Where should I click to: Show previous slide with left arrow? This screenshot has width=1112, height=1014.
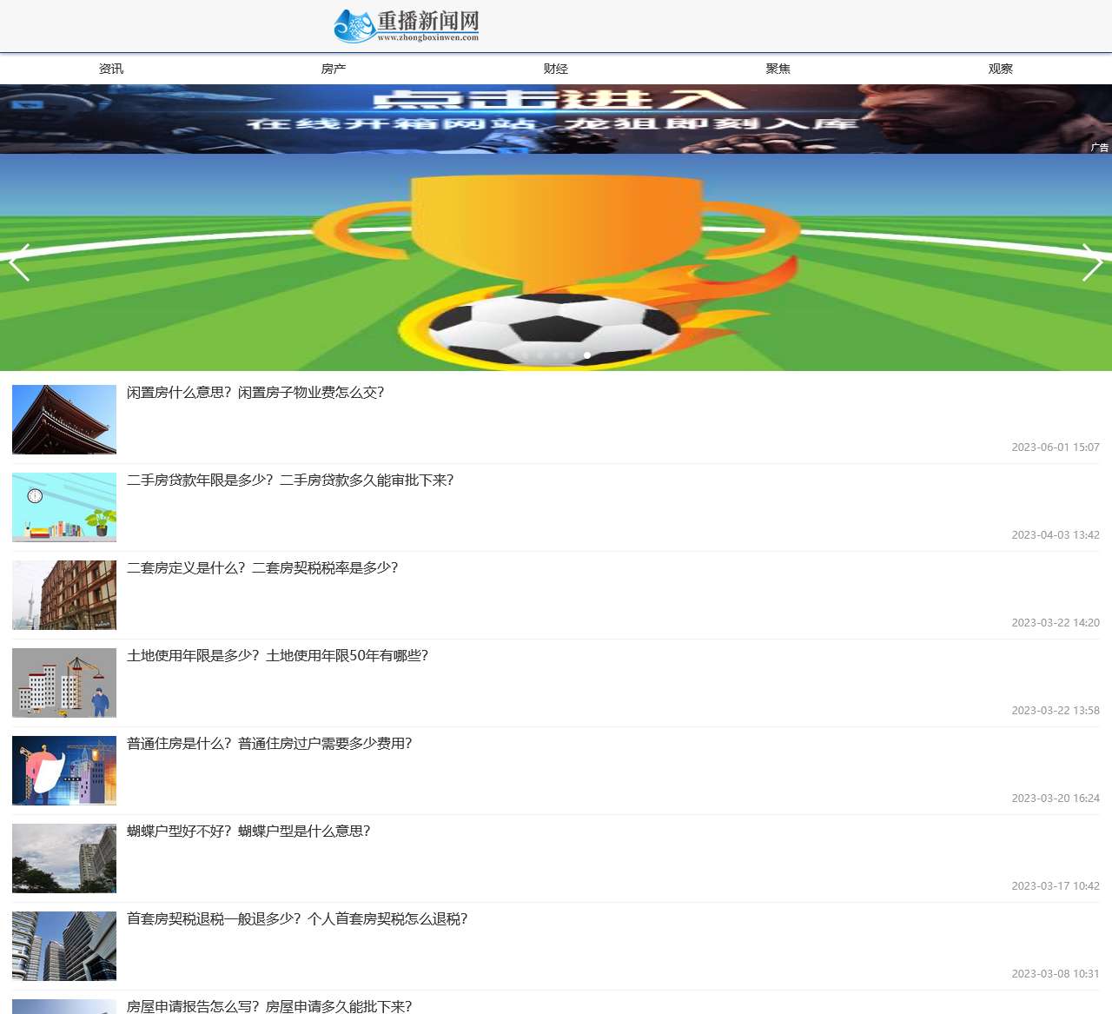19,262
